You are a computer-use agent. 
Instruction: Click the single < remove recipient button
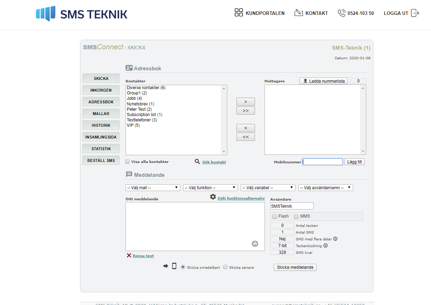click(x=246, y=128)
